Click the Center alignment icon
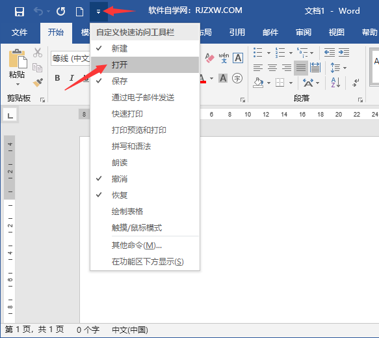The width and height of the screenshot is (379, 338). (272, 68)
